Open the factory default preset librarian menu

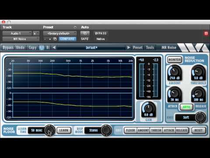(59, 33)
